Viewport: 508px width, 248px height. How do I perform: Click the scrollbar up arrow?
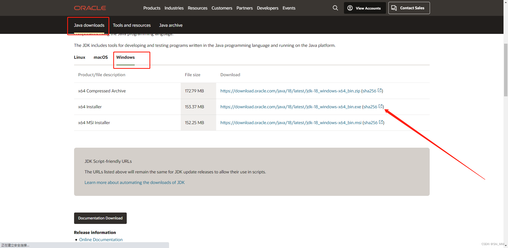(506, 2)
